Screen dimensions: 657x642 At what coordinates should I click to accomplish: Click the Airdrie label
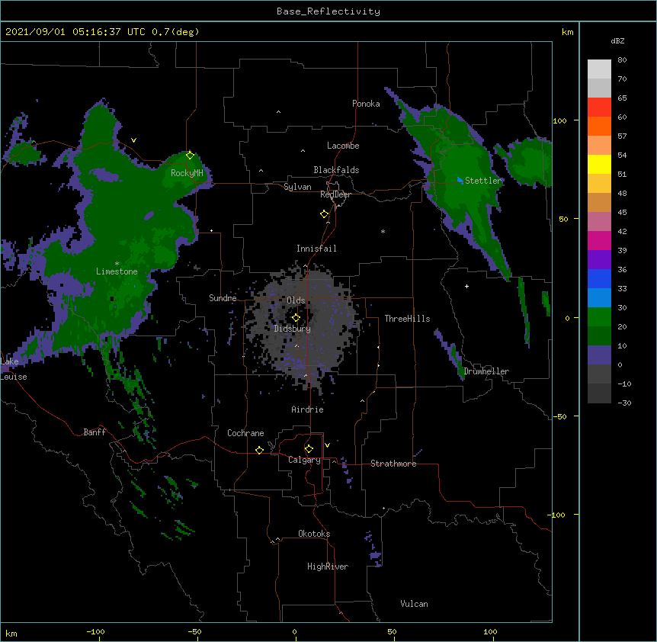307,409
